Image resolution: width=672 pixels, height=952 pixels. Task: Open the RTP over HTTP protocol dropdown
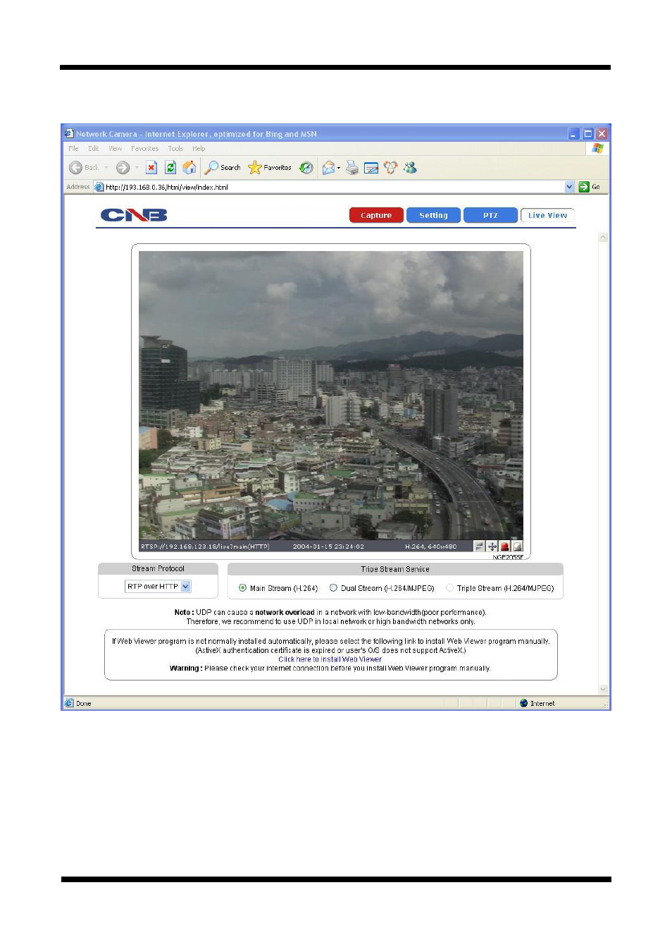coord(186,586)
